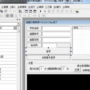The width and height of the screenshot is (90, 90).
Task: Open the W.窗口 menu
Action: click(x=57, y=7)
